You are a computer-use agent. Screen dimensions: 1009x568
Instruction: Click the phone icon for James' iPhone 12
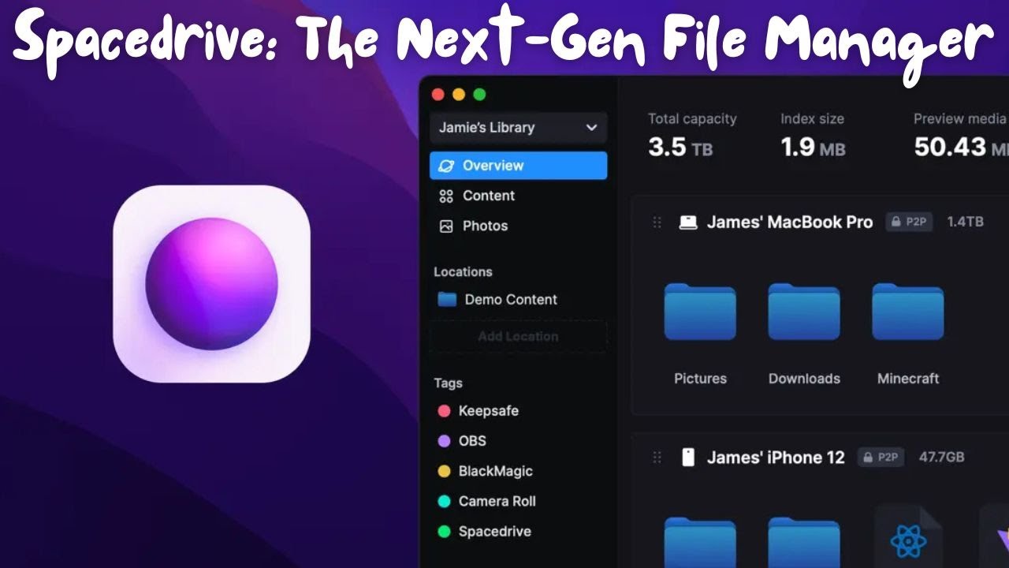coord(688,458)
